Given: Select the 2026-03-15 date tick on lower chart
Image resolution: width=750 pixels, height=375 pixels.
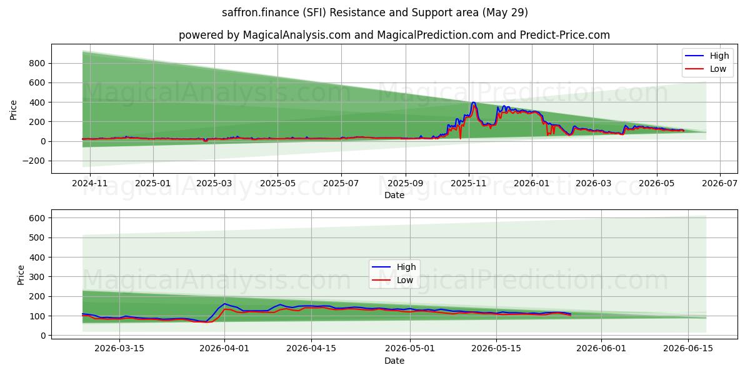Looking at the screenshot, I should point(119,350).
